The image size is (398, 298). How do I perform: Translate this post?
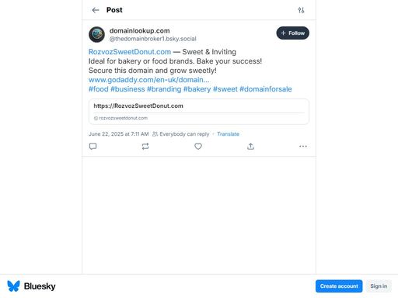pyautogui.click(x=228, y=134)
